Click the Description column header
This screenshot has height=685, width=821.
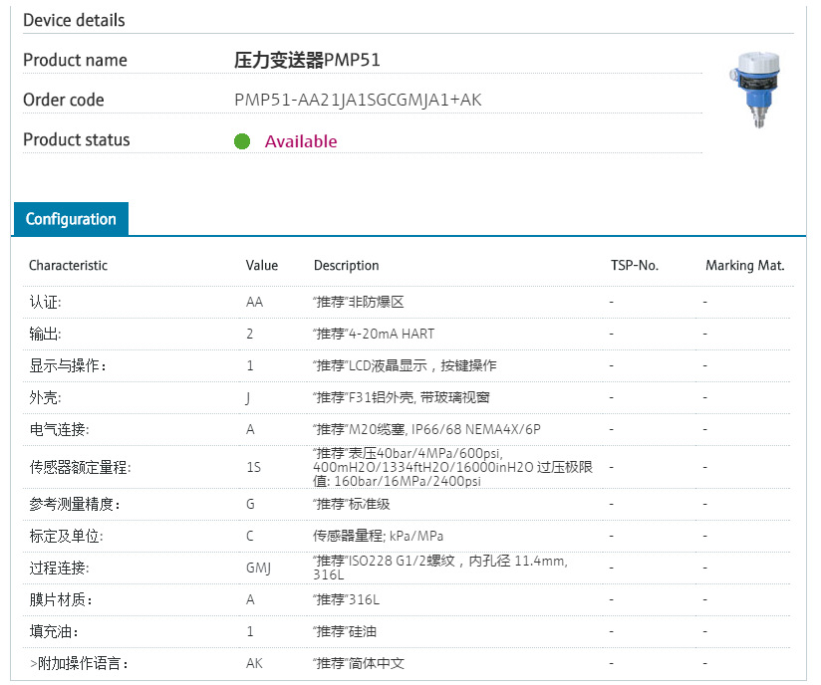coord(346,265)
